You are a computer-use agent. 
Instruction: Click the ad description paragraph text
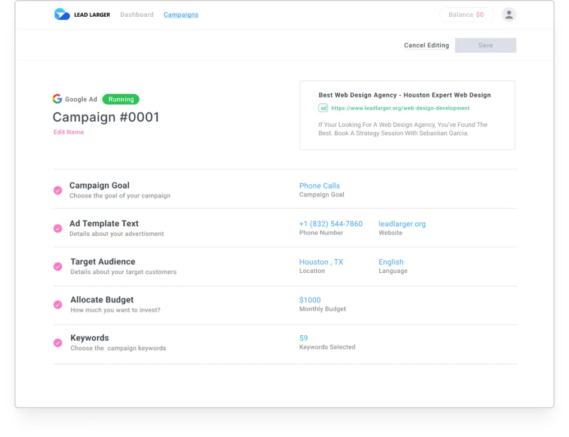click(x=403, y=129)
